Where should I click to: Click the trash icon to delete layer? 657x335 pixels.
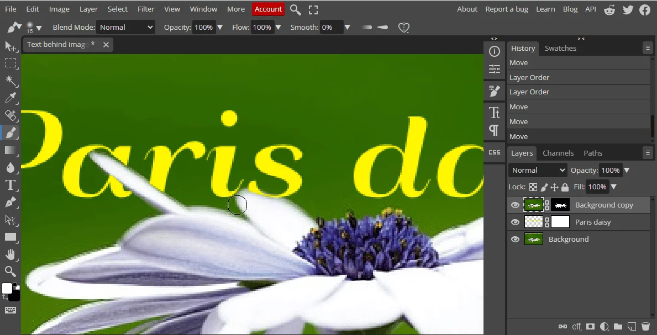645,326
